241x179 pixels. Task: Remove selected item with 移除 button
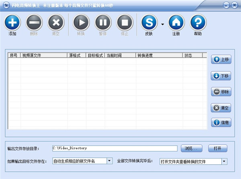pos(221,92)
